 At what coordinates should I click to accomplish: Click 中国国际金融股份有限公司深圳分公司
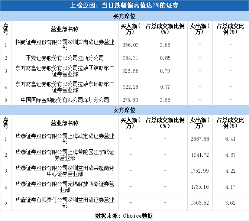(65, 100)
